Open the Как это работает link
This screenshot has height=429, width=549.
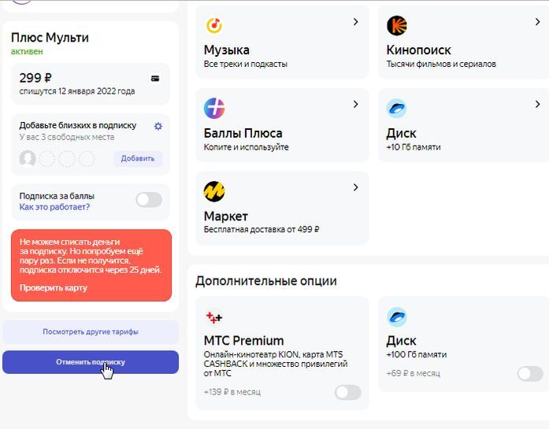coord(54,207)
